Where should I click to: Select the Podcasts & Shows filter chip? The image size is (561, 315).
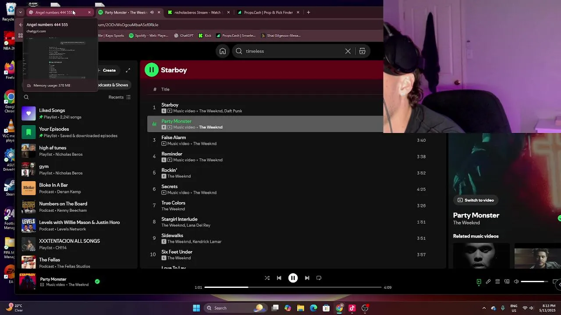(113, 85)
